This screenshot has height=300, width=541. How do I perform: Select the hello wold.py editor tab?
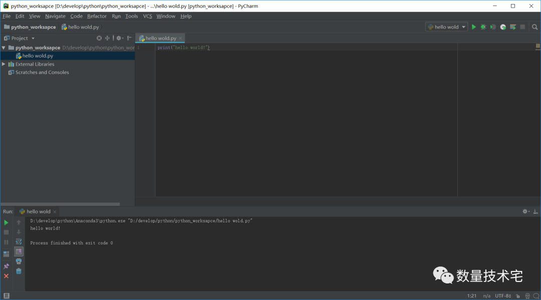[x=160, y=38]
